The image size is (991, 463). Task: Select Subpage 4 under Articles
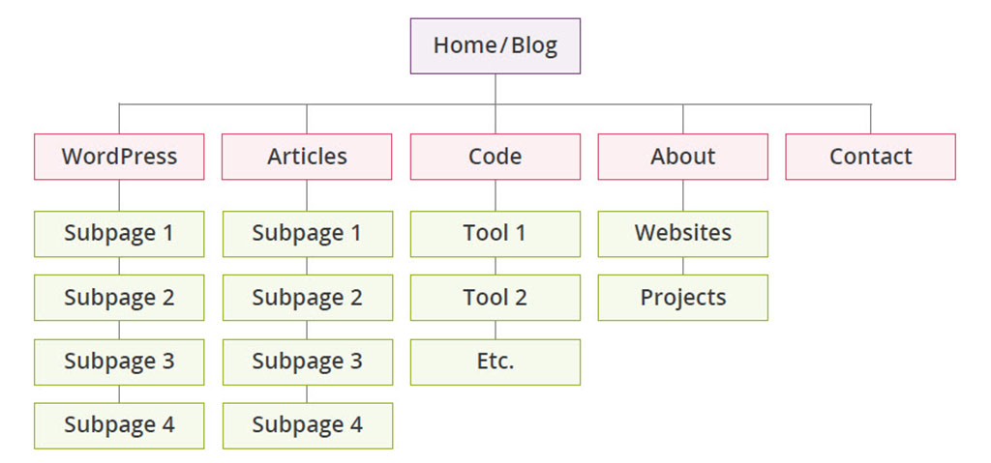[307, 425]
